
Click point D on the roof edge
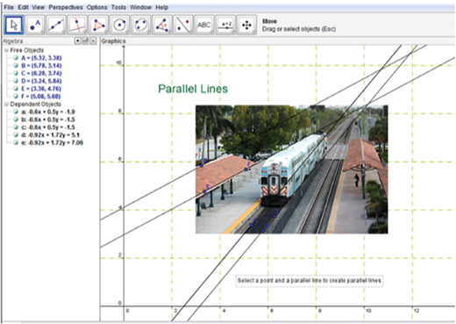(202, 166)
